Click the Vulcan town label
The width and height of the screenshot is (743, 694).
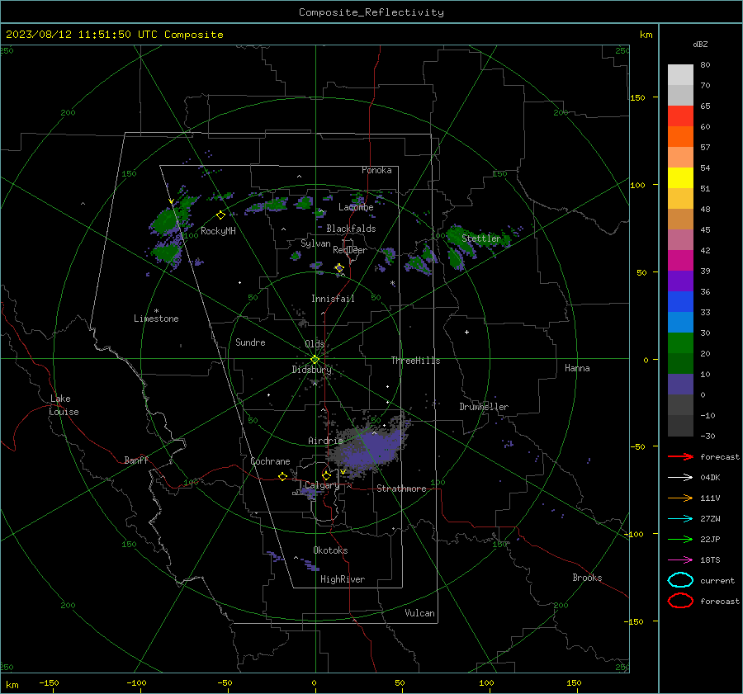pyautogui.click(x=419, y=613)
